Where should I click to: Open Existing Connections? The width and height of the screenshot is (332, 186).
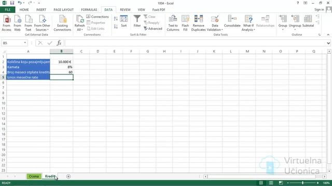point(62,23)
